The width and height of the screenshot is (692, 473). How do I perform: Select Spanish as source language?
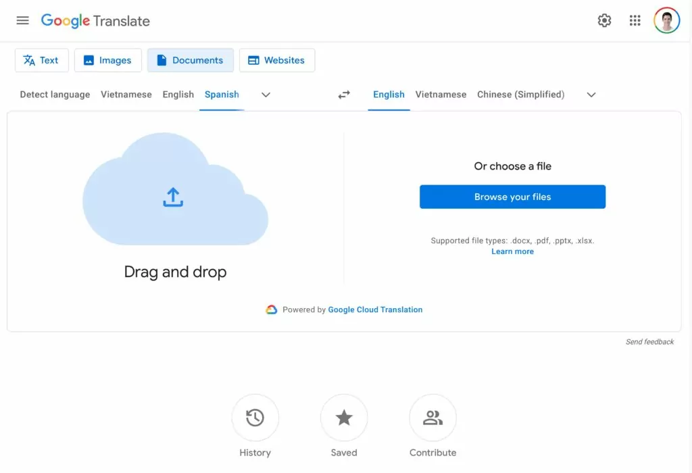point(222,95)
